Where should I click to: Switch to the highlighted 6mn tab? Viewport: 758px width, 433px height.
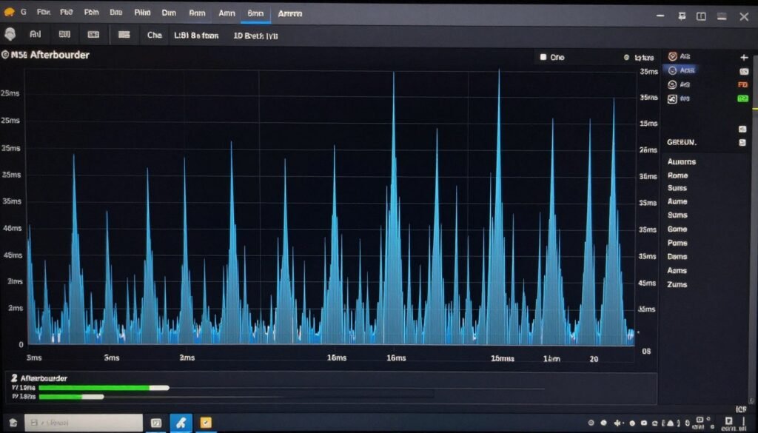click(x=255, y=13)
